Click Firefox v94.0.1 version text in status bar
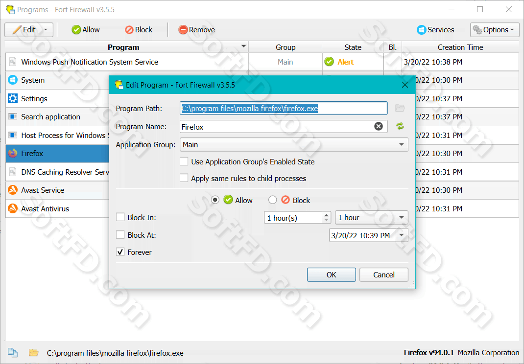 tap(429, 353)
